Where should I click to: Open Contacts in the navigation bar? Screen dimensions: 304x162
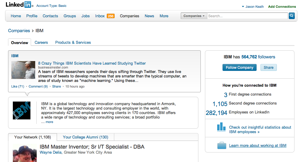tap(50, 16)
